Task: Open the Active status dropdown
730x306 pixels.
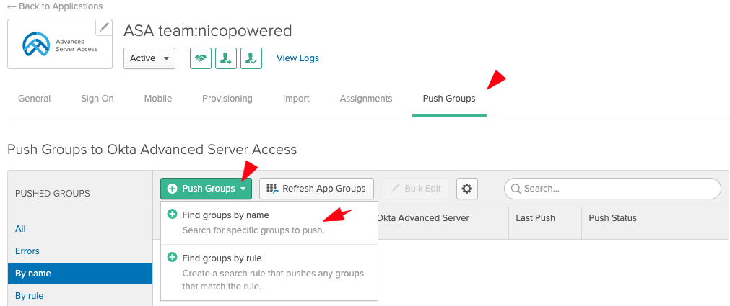Action: [x=149, y=58]
